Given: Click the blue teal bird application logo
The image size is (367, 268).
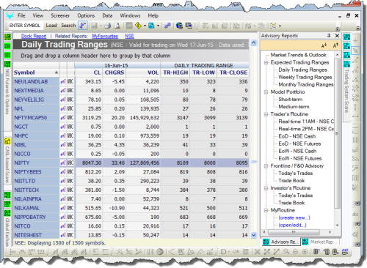Looking at the screenshot, I should pos(10,16).
